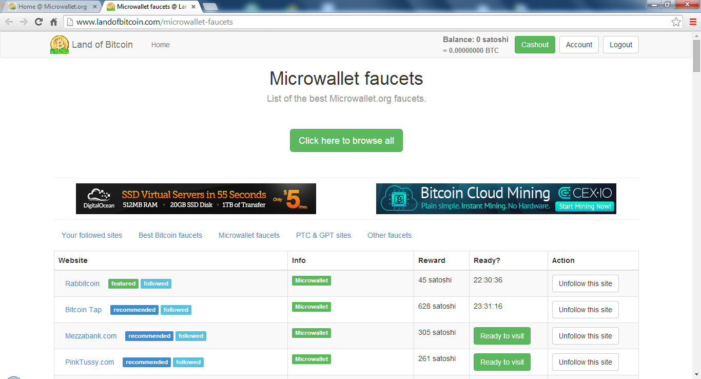701x379 pixels.
Task: Click the 'recommended' badge on PinkTussy.com
Action: click(147, 362)
